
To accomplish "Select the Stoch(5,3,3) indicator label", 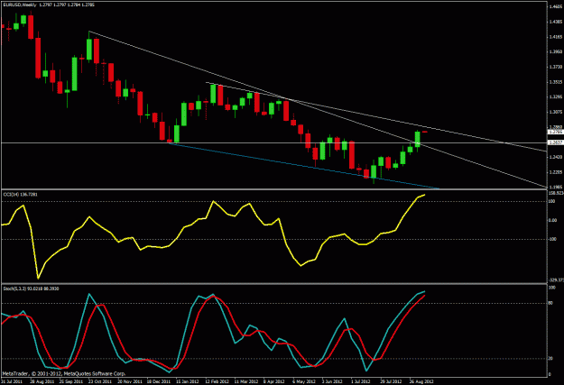I will pos(31,289).
